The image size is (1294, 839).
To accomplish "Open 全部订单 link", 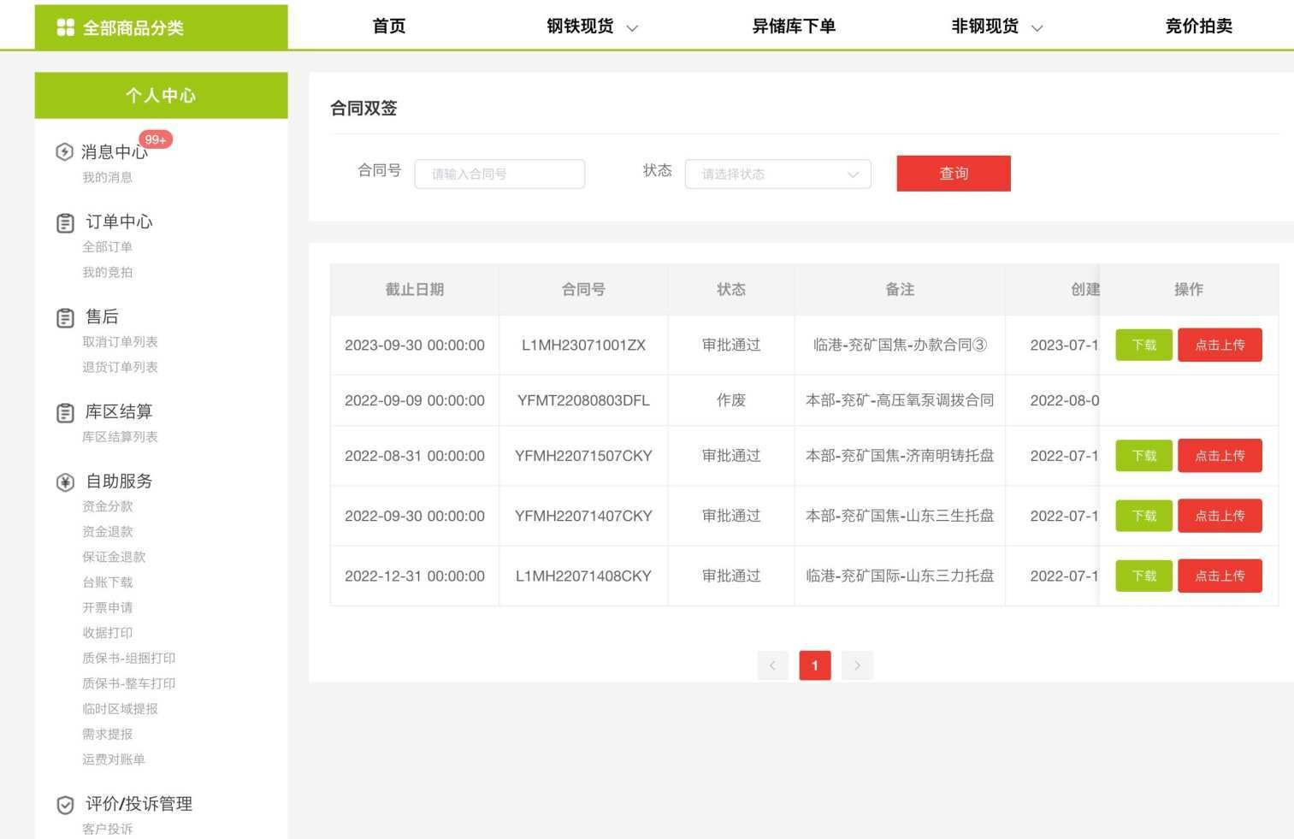I will tap(107, 247).
